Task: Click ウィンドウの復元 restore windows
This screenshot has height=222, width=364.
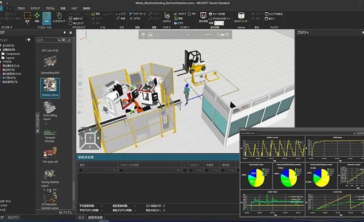Action: point(274,14)
